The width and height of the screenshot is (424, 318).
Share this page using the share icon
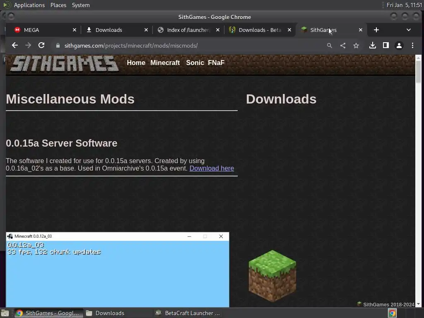click(x=342, y=46)
